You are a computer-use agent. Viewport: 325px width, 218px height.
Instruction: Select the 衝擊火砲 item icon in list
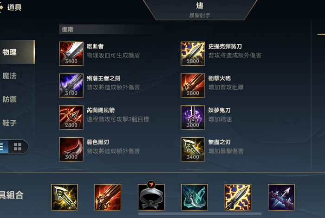[193, 86]
